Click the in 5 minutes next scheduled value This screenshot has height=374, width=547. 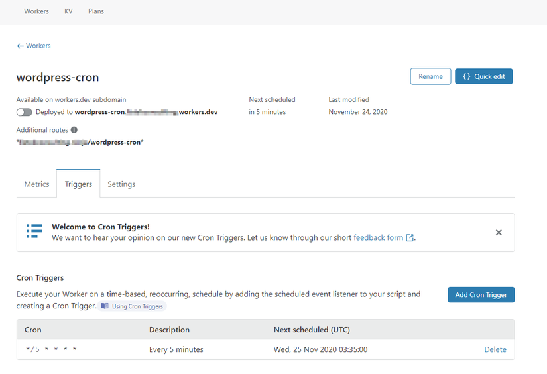[267, 112]
